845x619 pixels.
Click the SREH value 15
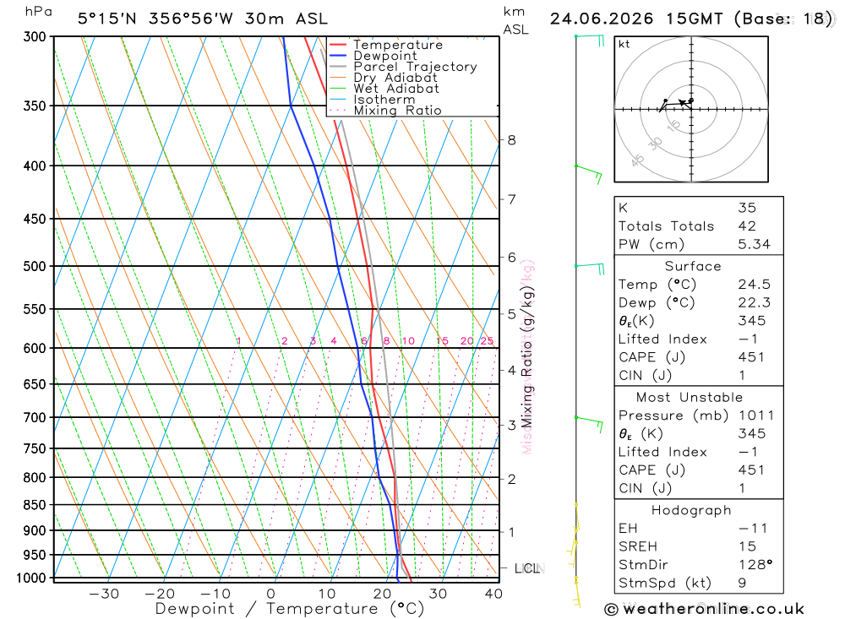coord(747,546)
